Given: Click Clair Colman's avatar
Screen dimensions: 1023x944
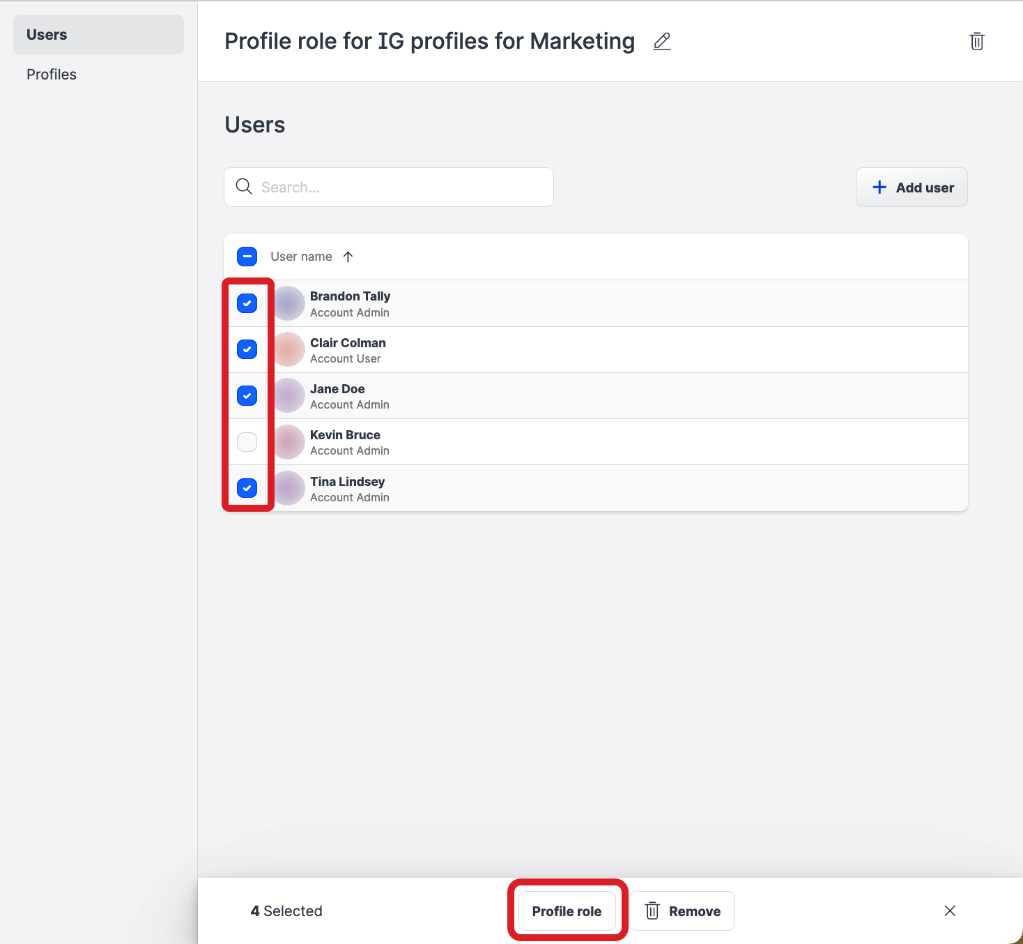Looking at the screenshot, I should [288, 349].
